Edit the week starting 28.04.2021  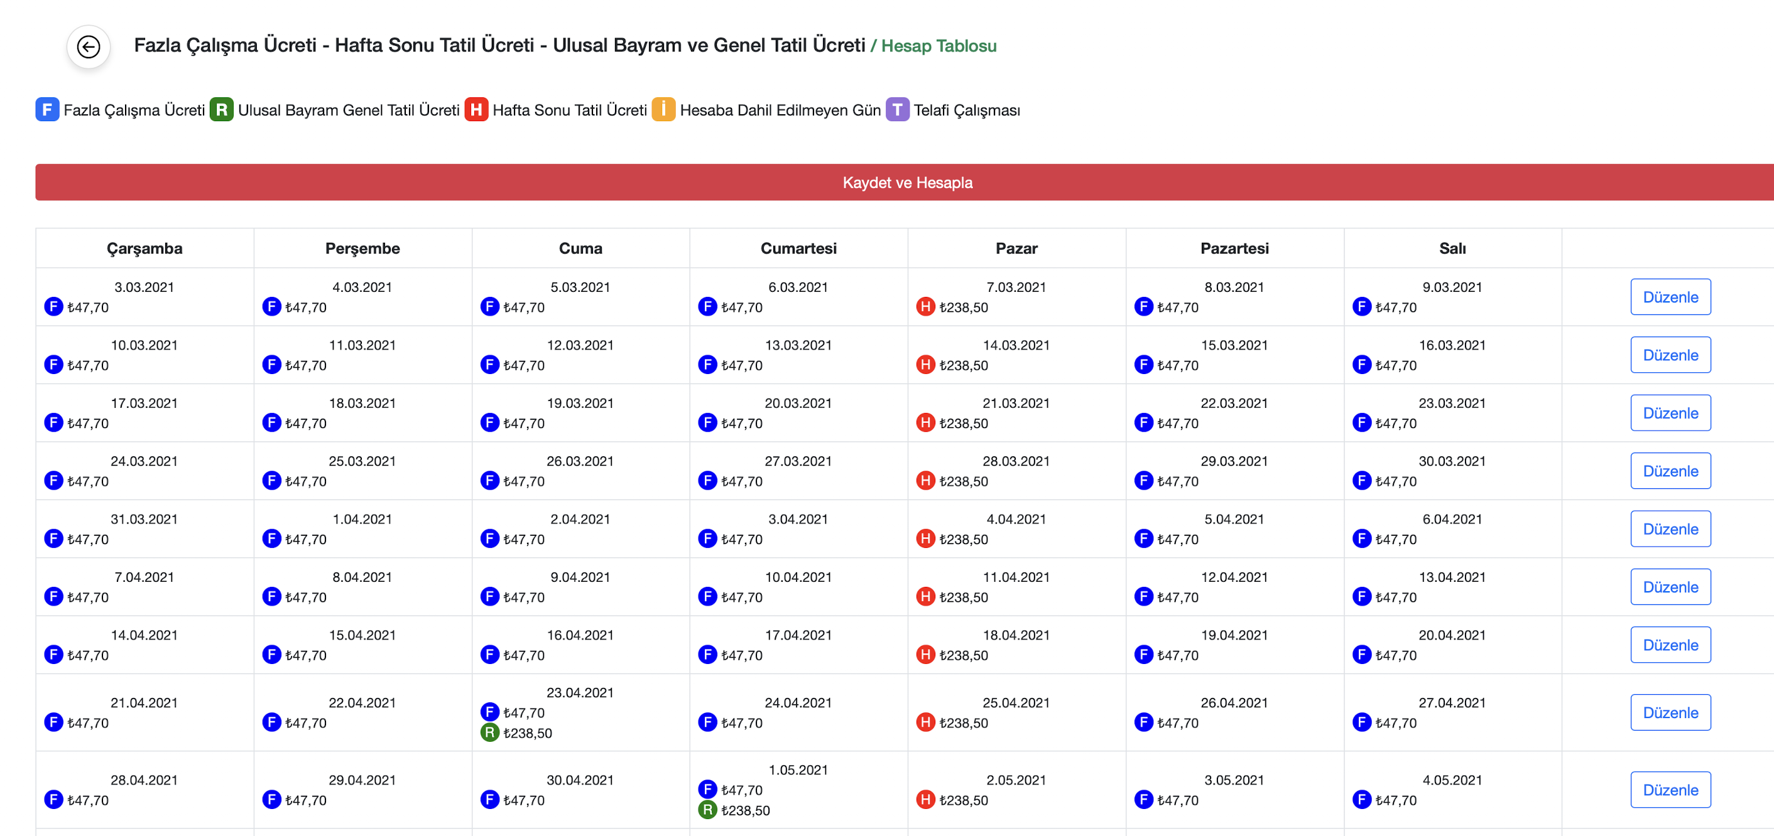[x=1669, y=790]
